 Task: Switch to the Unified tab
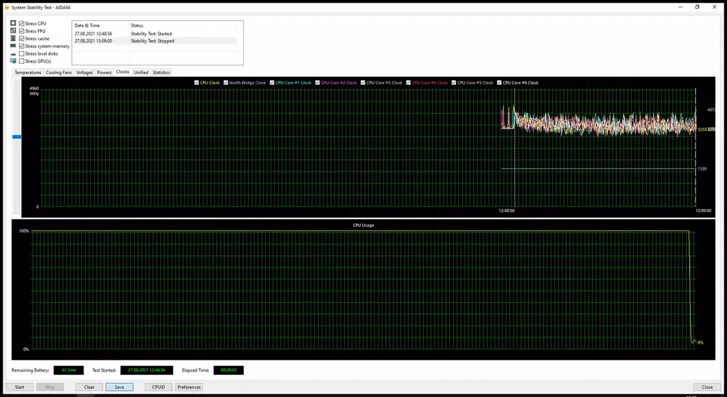141,73
